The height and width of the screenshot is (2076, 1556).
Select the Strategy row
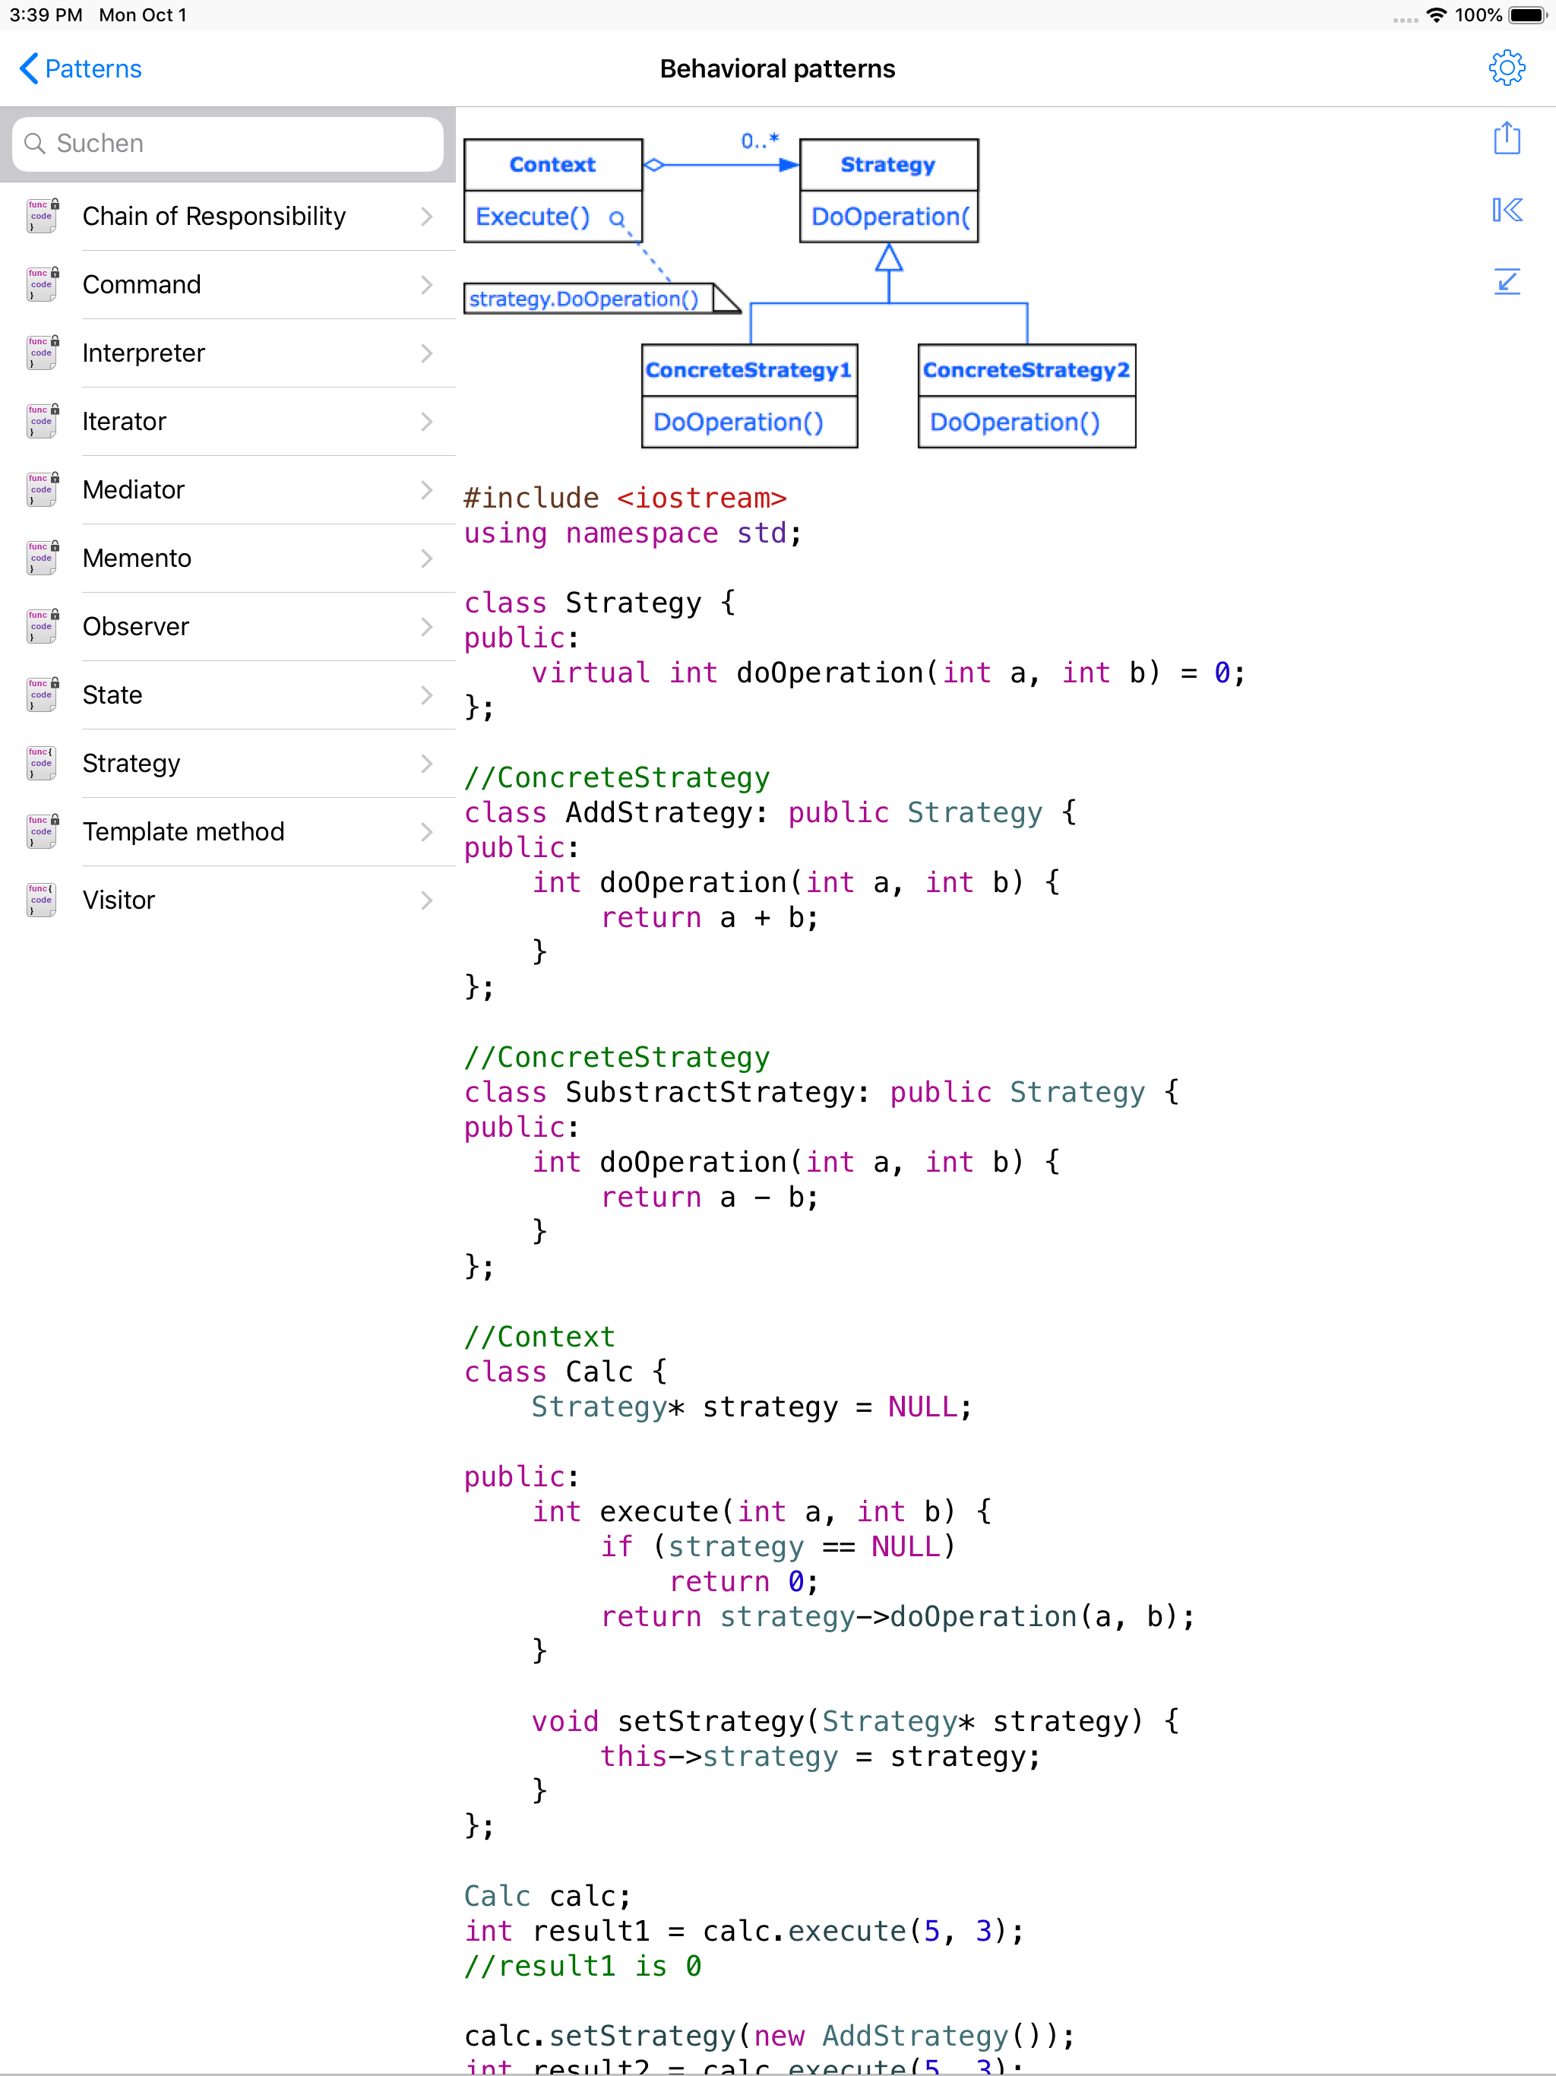tap(228, 764)
